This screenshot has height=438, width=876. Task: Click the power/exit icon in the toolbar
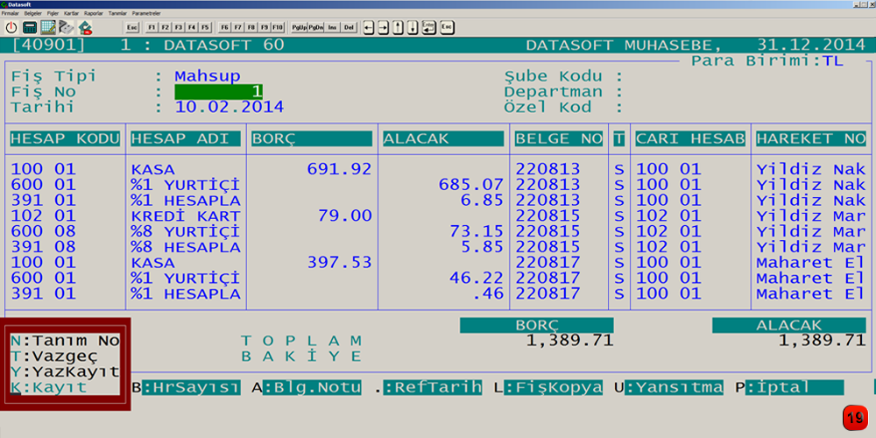tap(11, 27)
